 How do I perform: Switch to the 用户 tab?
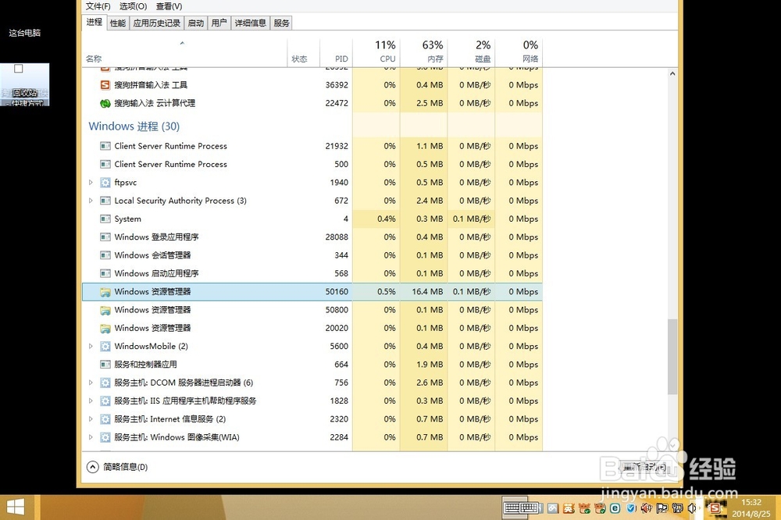(x=219, y=23)
